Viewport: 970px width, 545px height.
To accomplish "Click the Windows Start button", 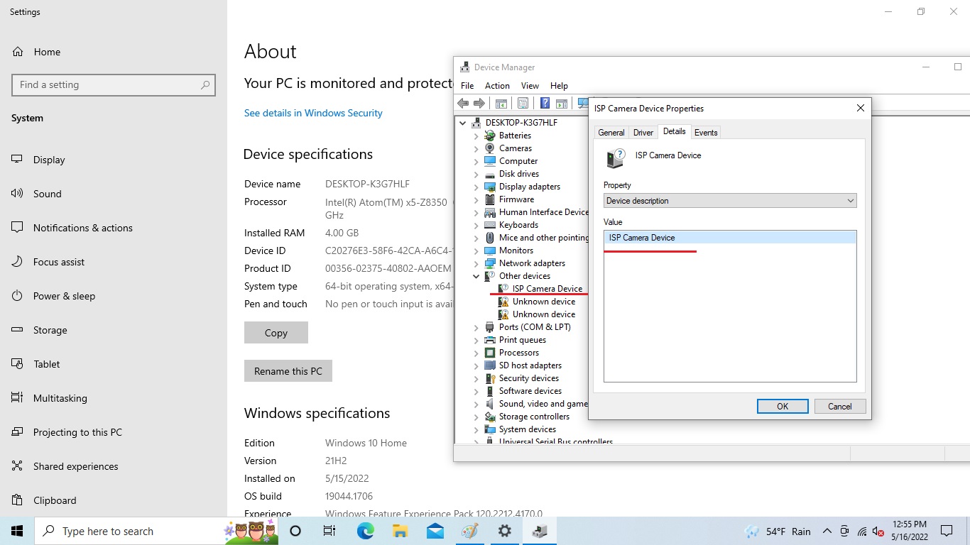I will tap(17, 531).
